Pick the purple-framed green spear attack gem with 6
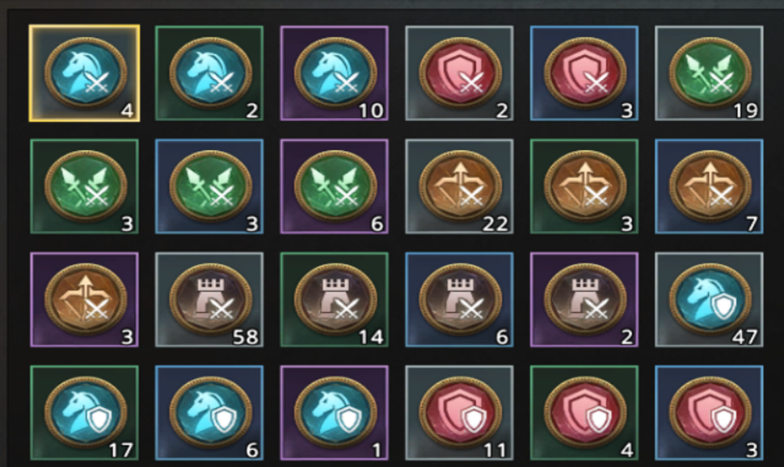This screenshot has width=784, height=467. tap(335, 186)
